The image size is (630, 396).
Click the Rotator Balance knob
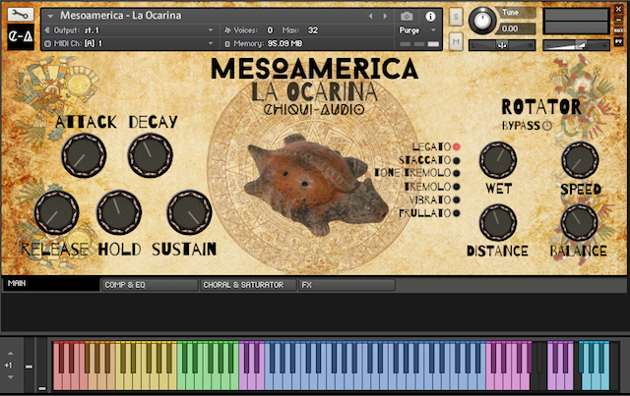click(x=579, y=223)
